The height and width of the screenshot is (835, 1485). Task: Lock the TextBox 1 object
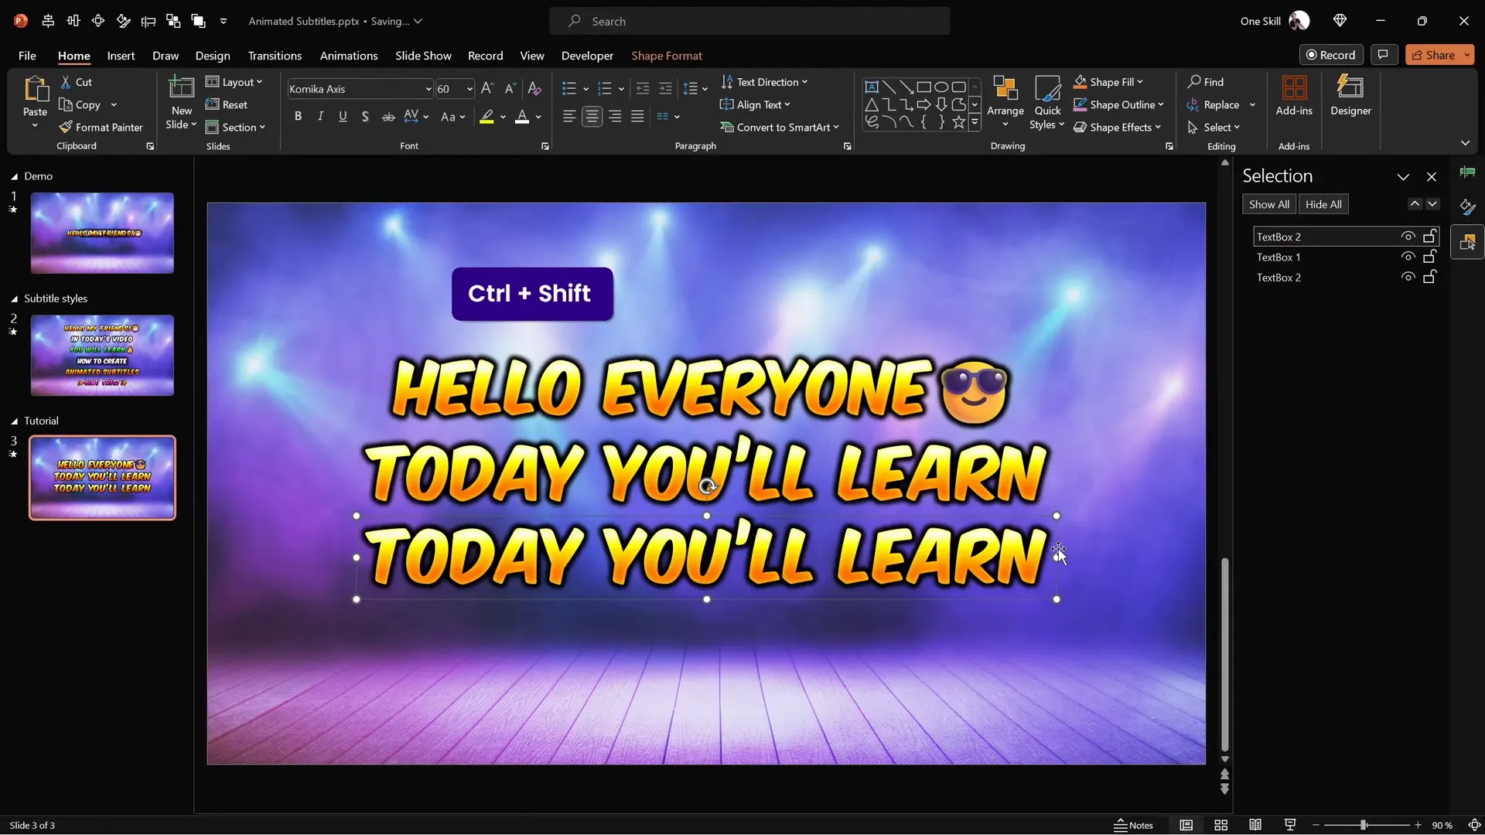(1430, 256)
